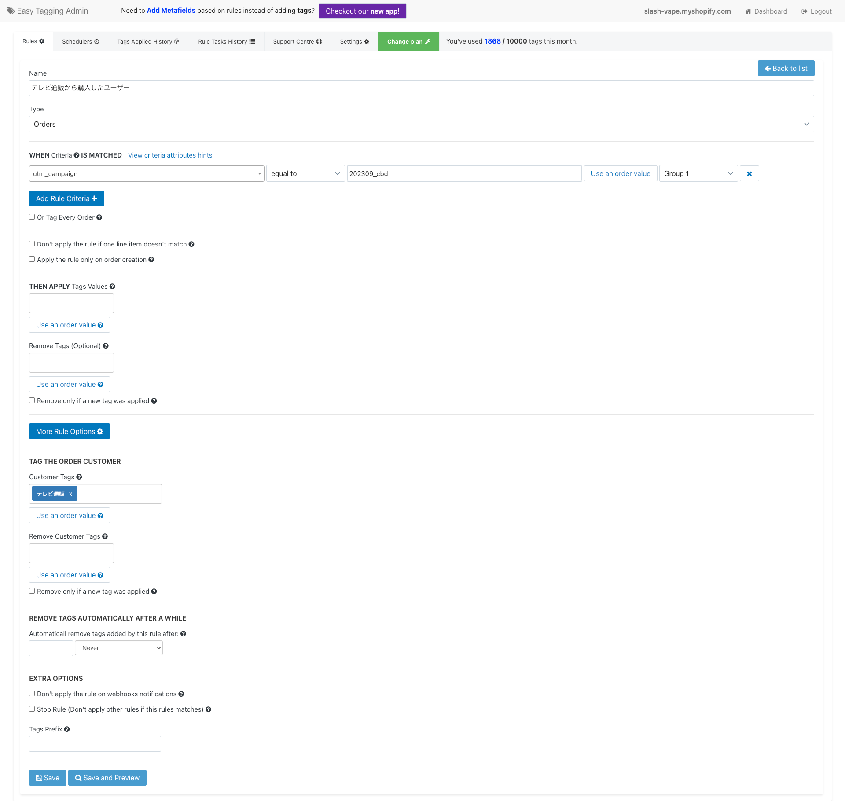Check Apply the rule only on order creation

pyautogui.click(x=32, y=259)
